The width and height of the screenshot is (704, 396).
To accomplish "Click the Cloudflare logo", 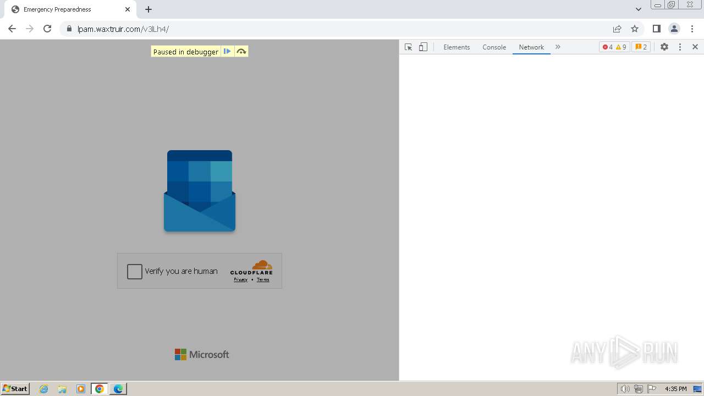I will pos(252,267).
